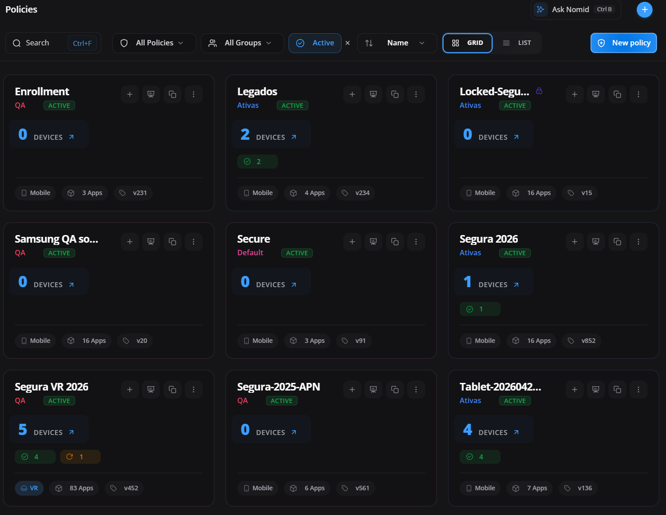
Task: Open Segura 2026's 1 devices link
Action: click(493, 282)
